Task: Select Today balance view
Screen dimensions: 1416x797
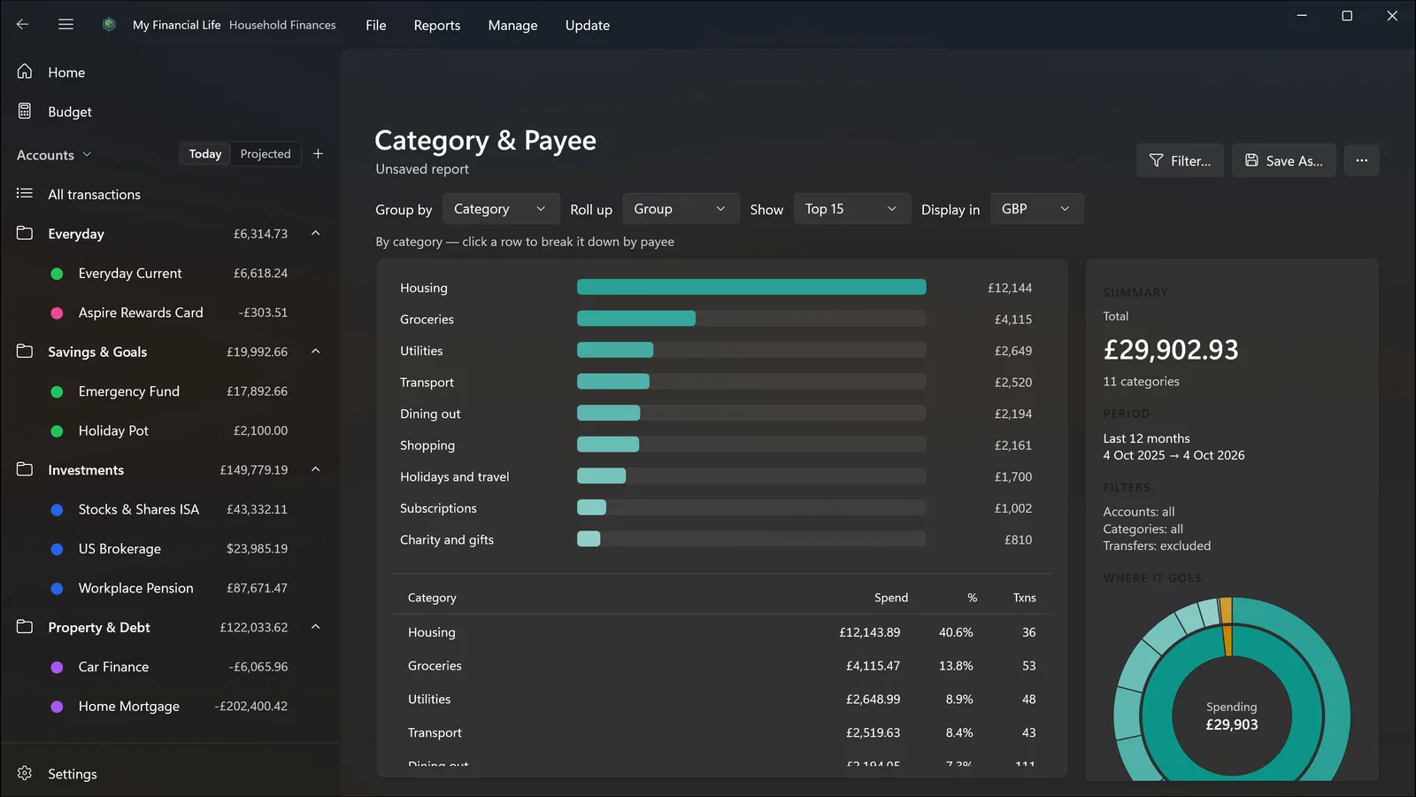Action: [205, 154]
